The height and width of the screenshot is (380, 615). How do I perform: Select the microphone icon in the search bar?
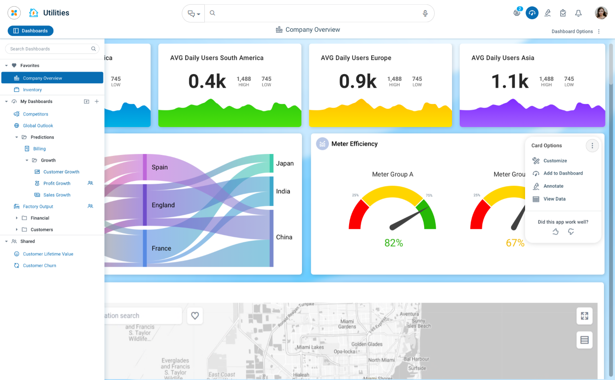(425, 13)
